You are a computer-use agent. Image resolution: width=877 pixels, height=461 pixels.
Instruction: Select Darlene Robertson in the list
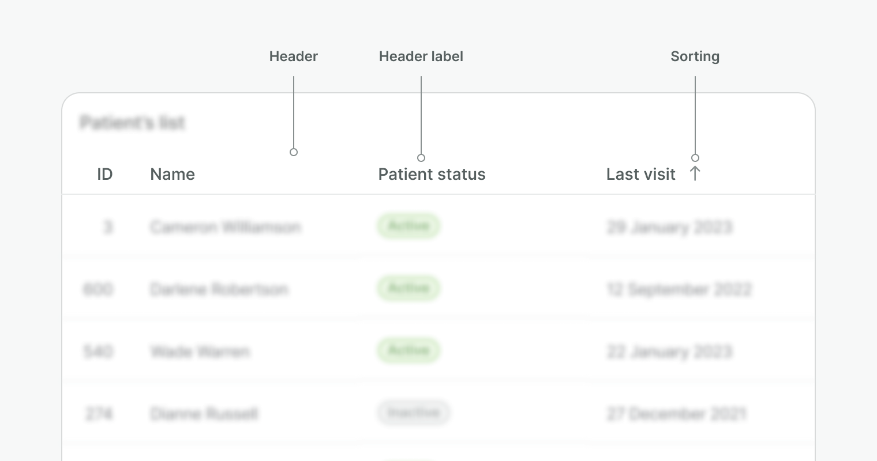[x=219, y=289]
